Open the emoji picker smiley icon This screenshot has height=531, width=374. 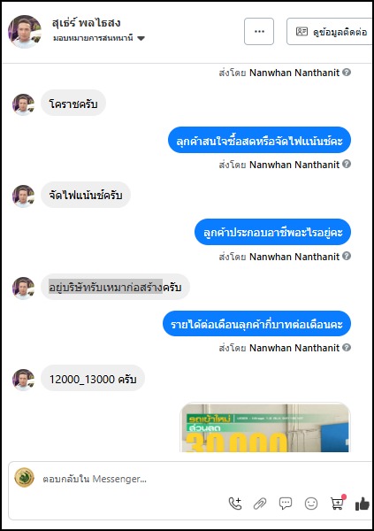pos(311,504)
